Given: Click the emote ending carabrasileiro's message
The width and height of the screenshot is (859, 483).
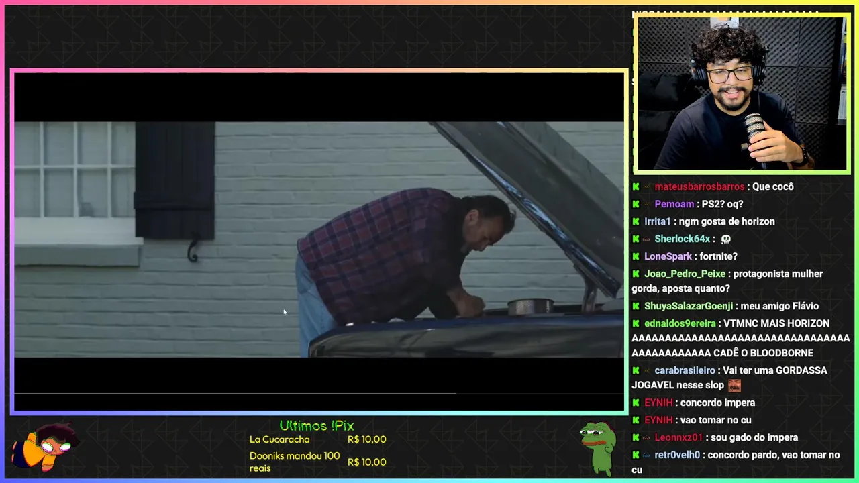Looking at the screenshot, I should coord(734,386).
